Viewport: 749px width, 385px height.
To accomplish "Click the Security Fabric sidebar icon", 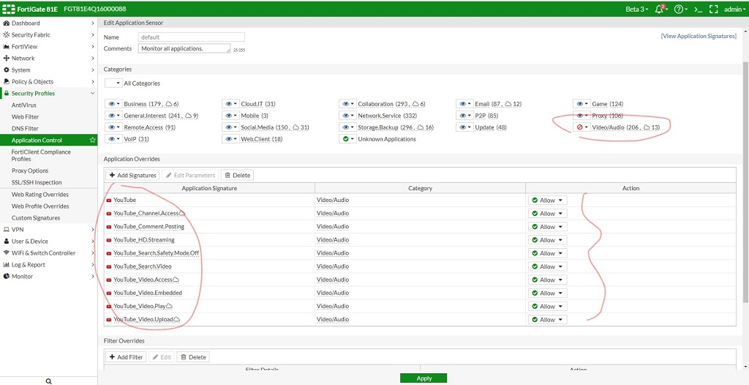I will (6, 35).
